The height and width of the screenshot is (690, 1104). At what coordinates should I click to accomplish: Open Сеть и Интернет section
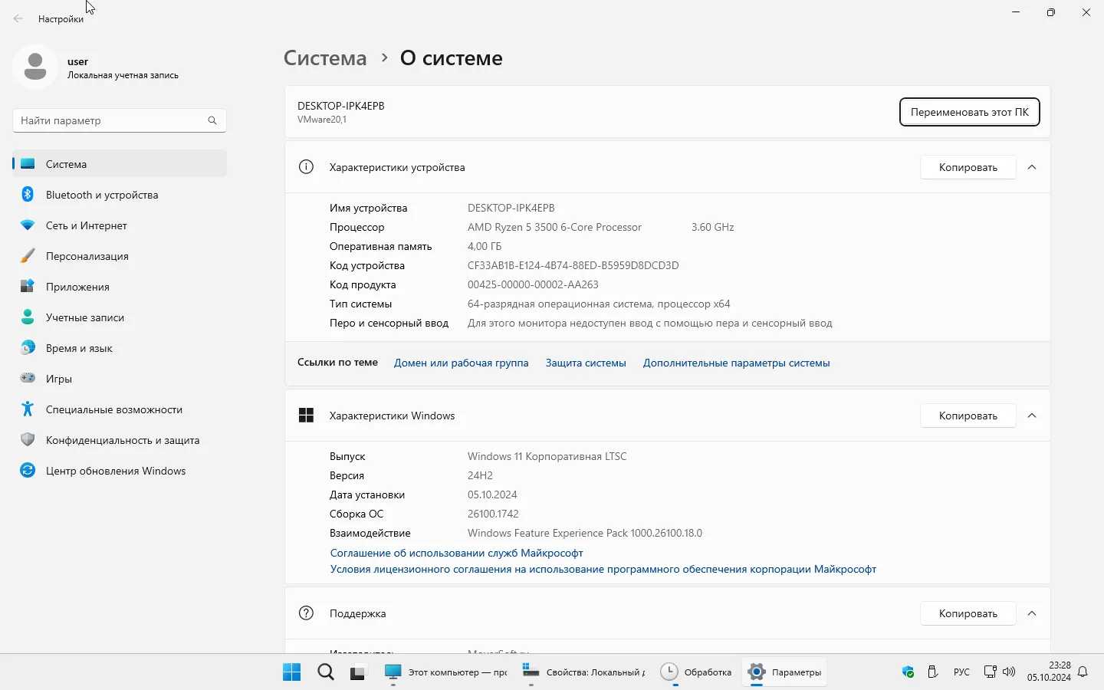(x=86, y=225)
